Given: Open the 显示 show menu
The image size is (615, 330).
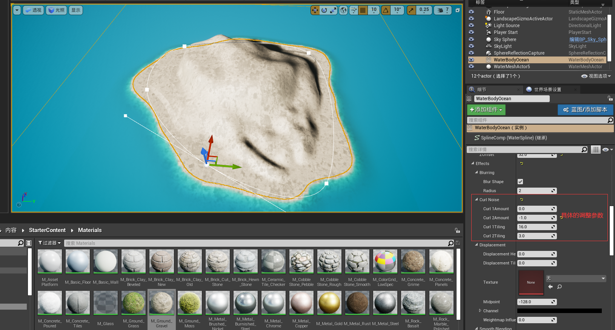Looking at the screenshot, I should point(76,10).
